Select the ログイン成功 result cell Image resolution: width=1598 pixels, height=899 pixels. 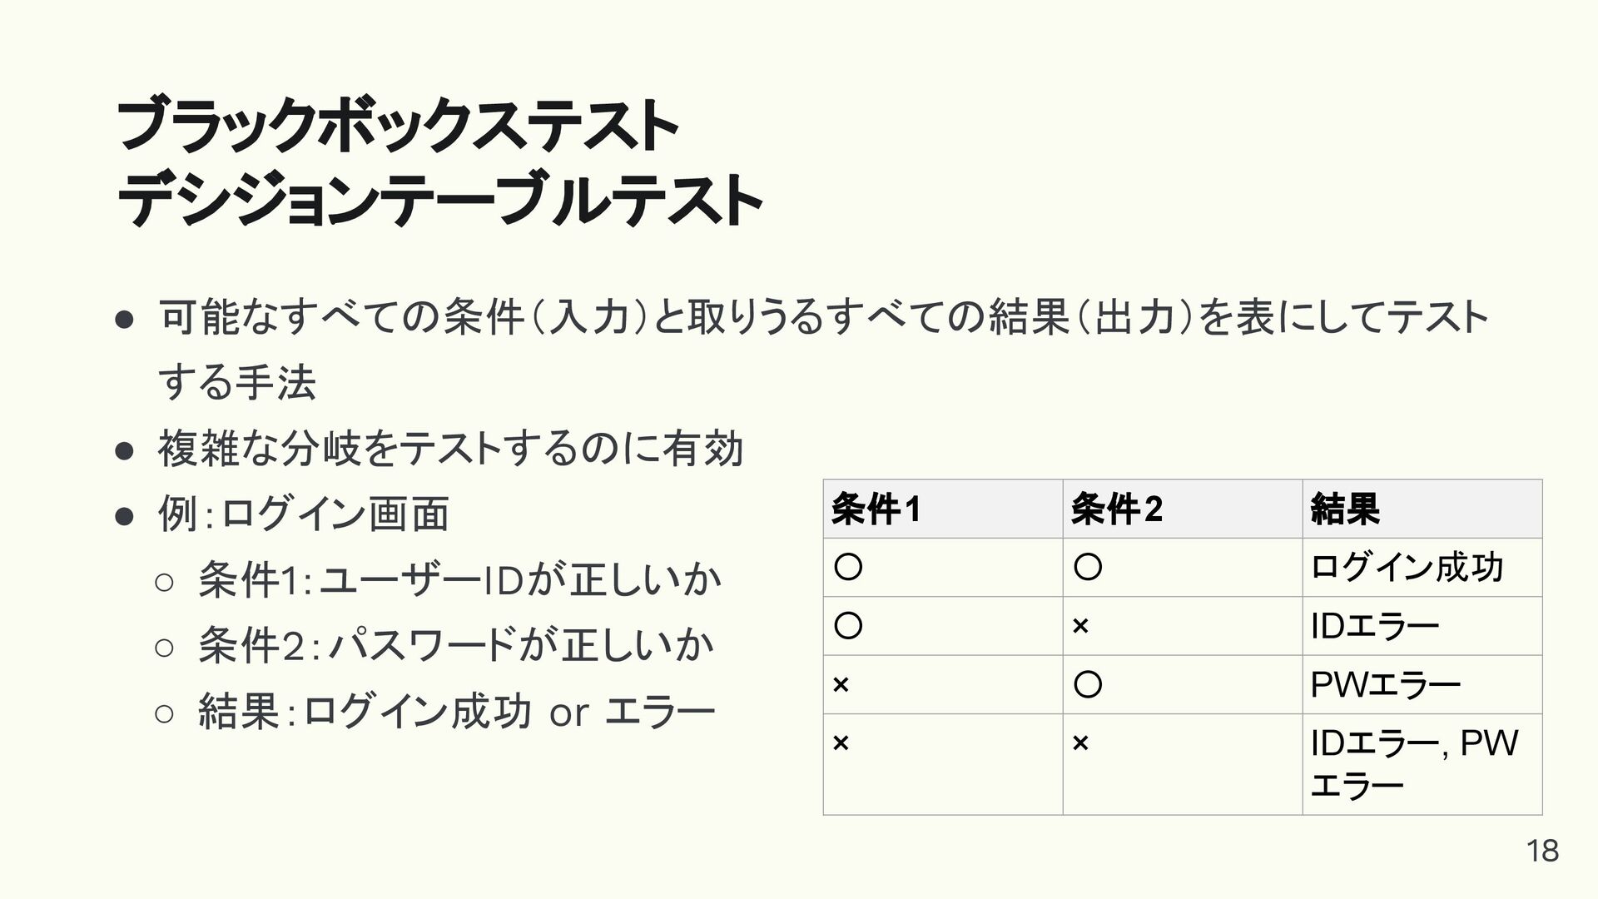(x=1422, y=568)
